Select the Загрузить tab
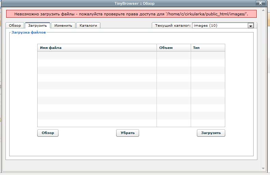 tap(38, 26)
